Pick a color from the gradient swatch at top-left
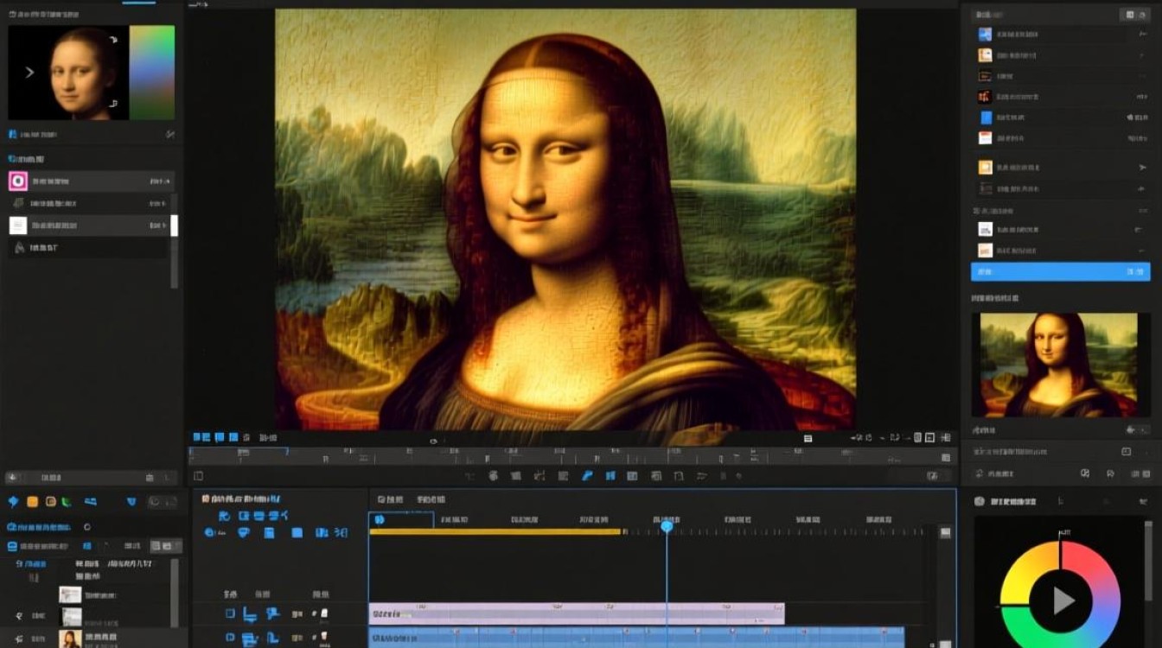 pyautogui.click(x=152, y=72)
